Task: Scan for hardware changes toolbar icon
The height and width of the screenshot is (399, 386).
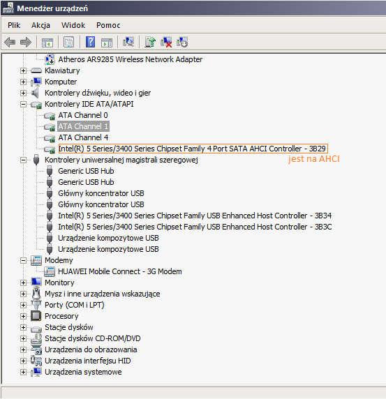Action: (x=128, y=42)
